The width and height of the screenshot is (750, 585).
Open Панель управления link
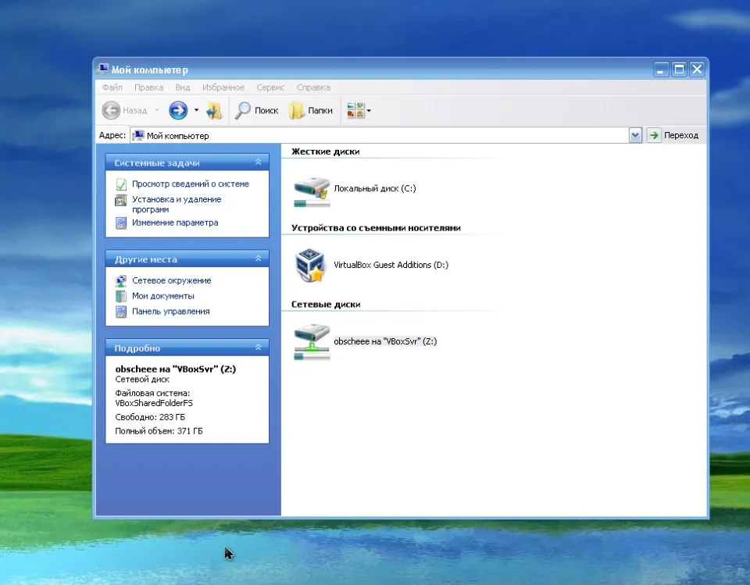[171, 311]
